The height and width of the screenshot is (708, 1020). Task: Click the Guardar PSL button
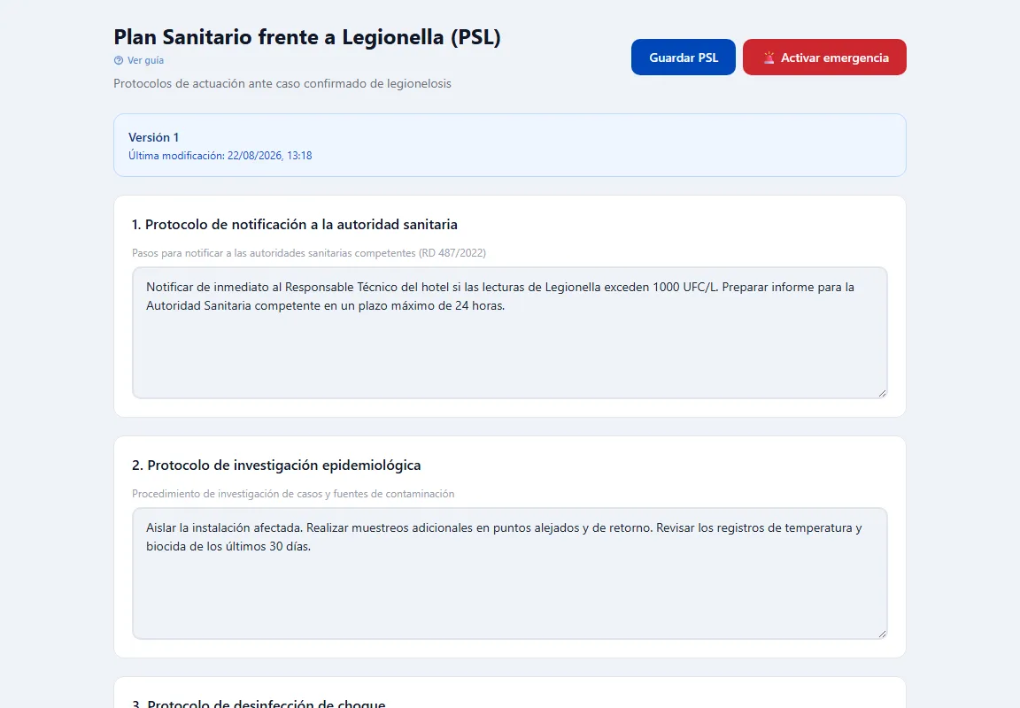pyautogui.click(x=683, y=58)
